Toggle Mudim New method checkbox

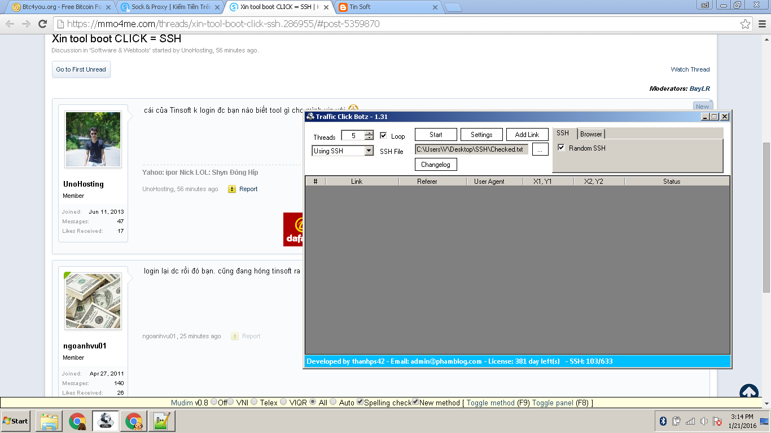tap(415, 403)
